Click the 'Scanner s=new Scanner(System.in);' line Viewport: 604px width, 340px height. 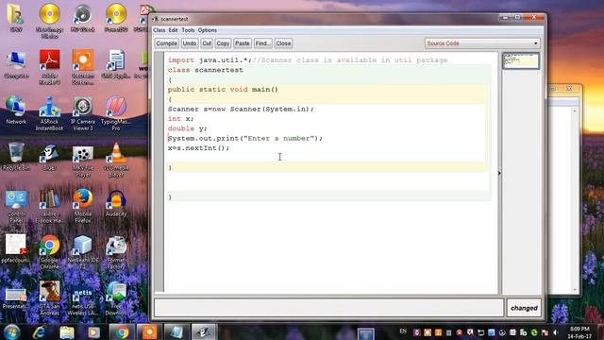(241, 110)
